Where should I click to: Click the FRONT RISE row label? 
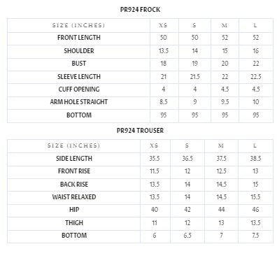[74, 171]
